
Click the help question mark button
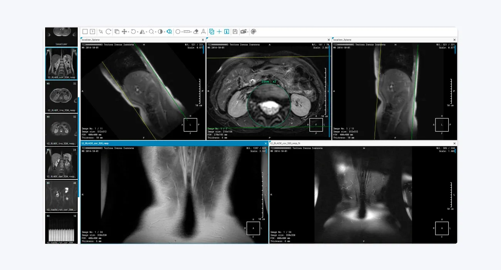click(x=92, y=32)
